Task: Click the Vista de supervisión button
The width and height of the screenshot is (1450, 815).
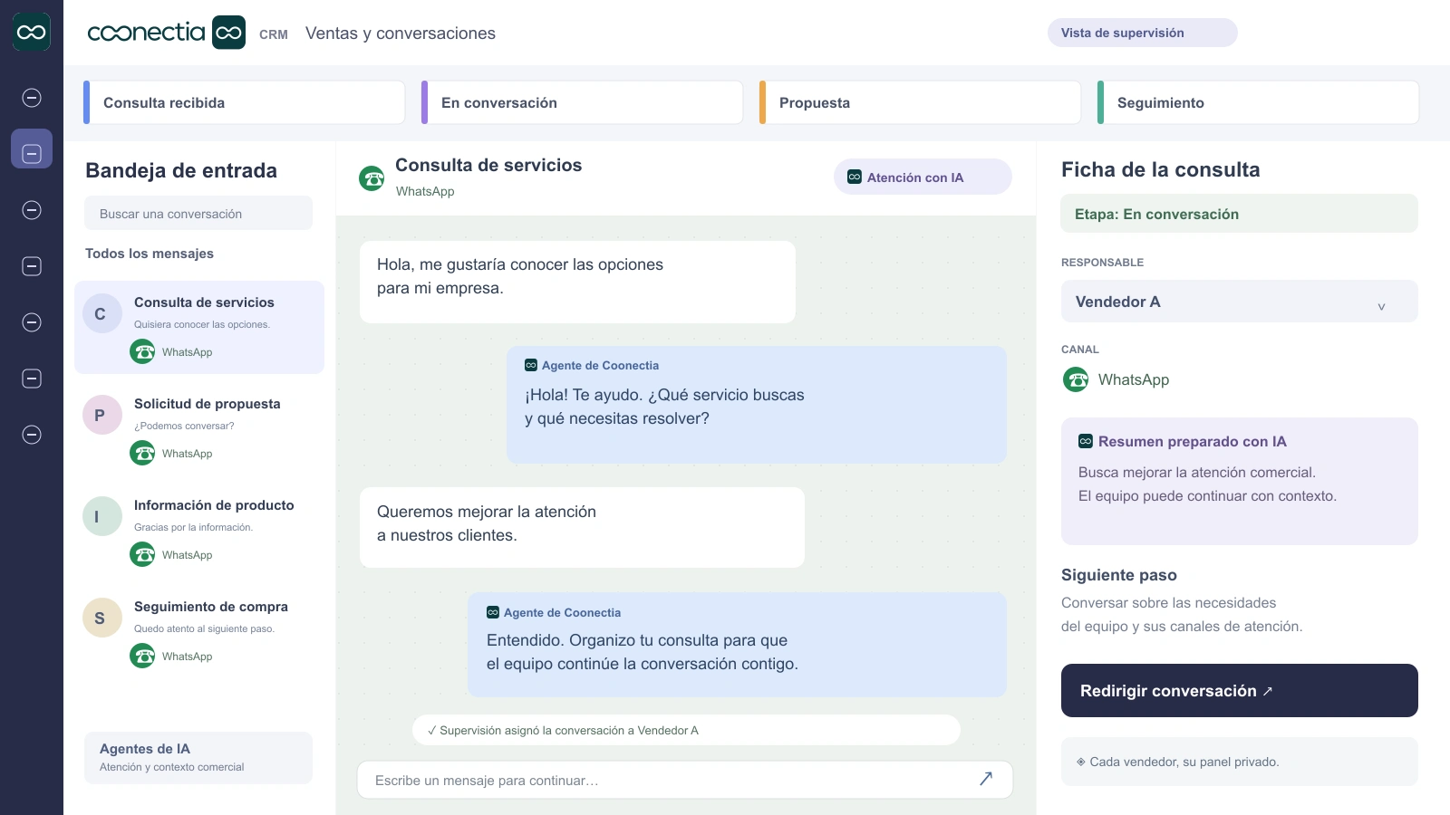Action: (x=1142, y=33)
